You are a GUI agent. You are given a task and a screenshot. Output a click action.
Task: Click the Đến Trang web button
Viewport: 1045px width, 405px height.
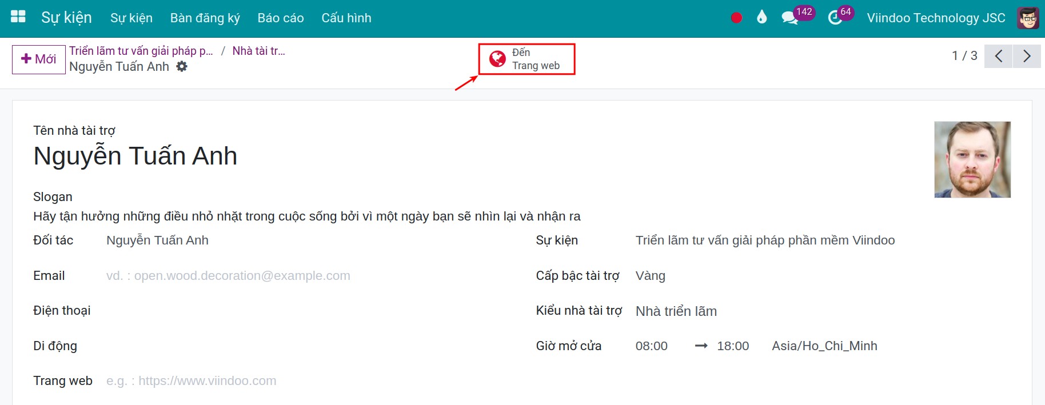tap(527, 59)
